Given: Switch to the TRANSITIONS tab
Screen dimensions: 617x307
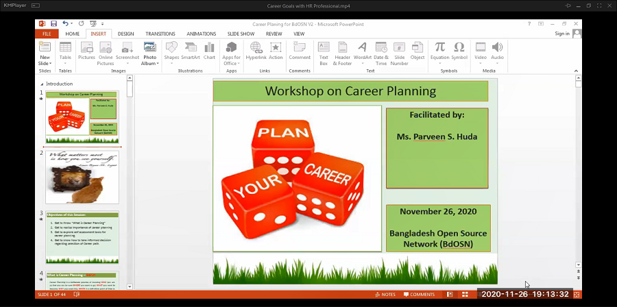Looking at the screenshot, I should pos(160,34).
